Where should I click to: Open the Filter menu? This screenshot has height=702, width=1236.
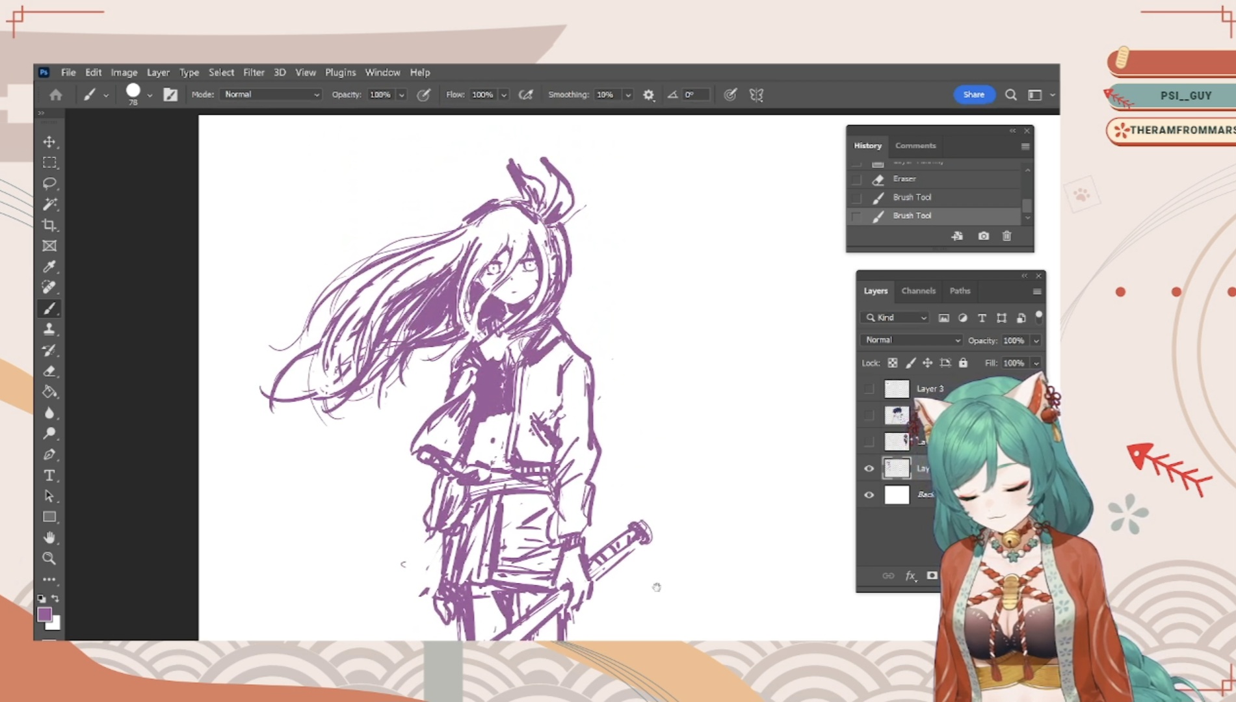254,72
